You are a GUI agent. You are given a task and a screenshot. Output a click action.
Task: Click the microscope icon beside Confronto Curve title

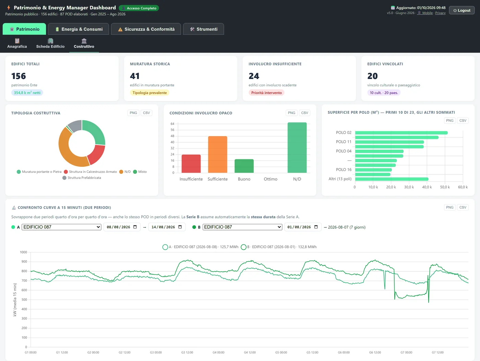(14, 207)
